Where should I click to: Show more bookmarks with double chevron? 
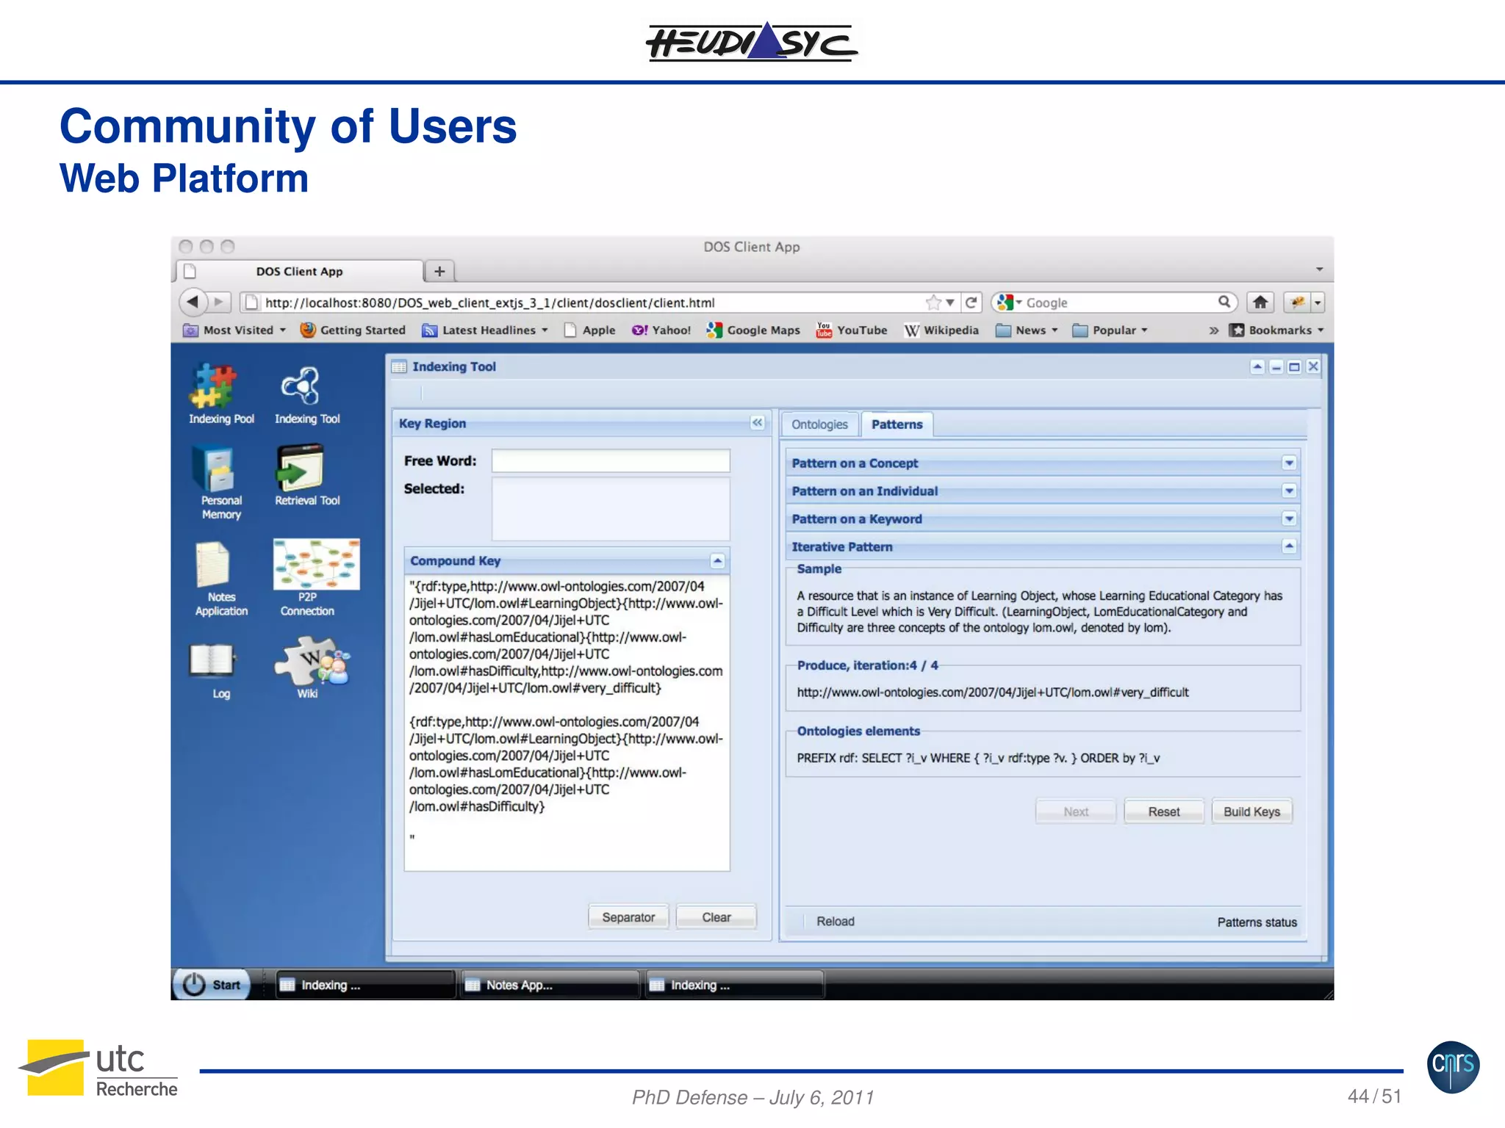[1213, 330]
